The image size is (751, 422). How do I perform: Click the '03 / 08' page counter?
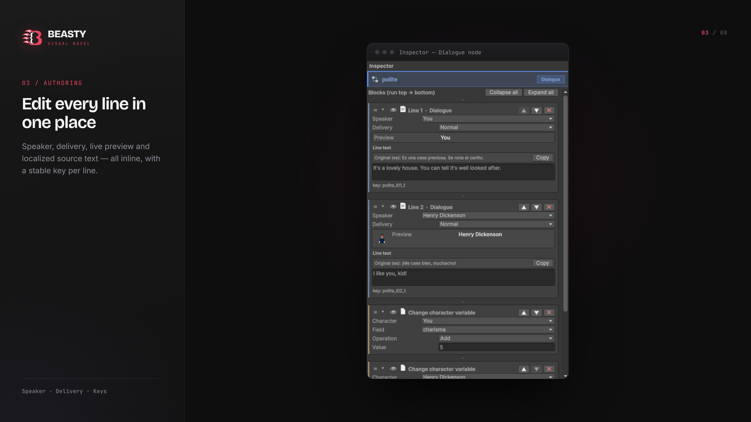[714, 33]
